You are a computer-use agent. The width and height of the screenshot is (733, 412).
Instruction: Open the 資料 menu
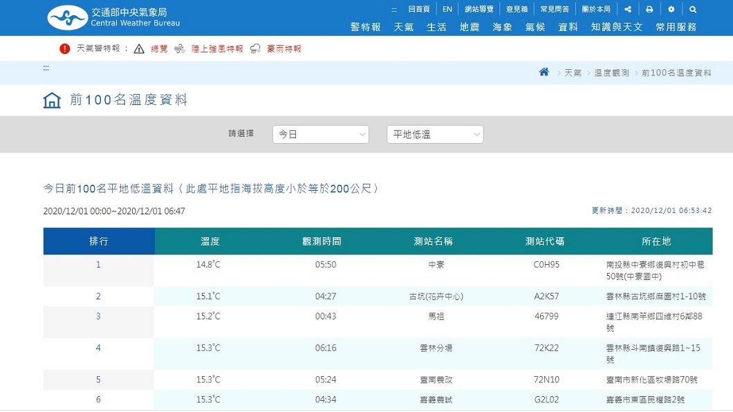click(x=568, y=27)
